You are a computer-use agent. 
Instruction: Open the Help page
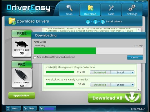30,108
